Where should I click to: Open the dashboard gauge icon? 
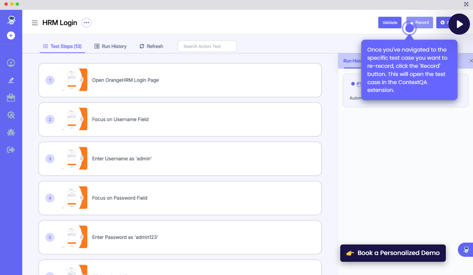11,63
